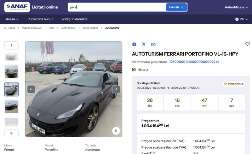Open the publicity identifier number link
This screenshot has height=154, width=252.
click(x=192, y=62)
